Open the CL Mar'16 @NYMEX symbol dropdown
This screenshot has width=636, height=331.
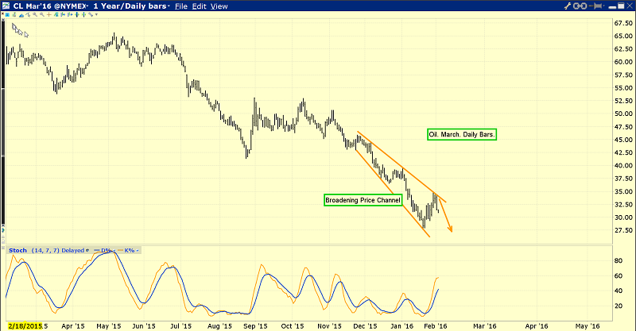[x=87, y=6]
